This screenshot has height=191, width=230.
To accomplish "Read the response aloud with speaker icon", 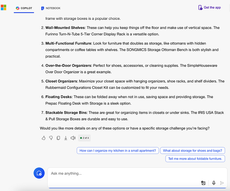I will 73,138.
